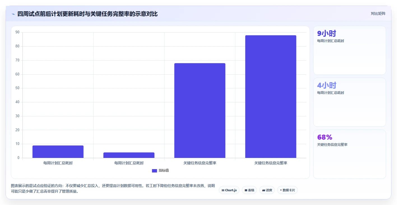This screenshot has width=397, height=205.
Task: Click y-axis value 50
Action: point(17,88)
